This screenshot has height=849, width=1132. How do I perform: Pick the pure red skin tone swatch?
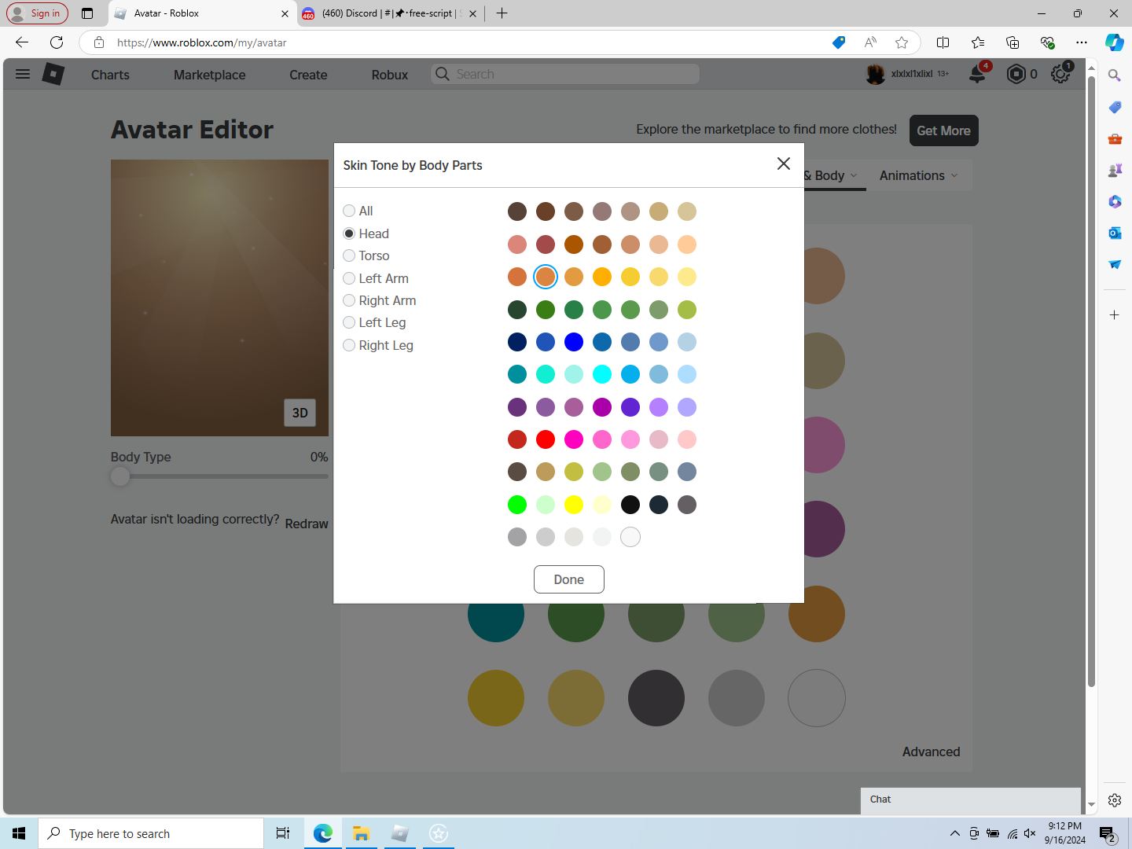[x=546, y=439]
